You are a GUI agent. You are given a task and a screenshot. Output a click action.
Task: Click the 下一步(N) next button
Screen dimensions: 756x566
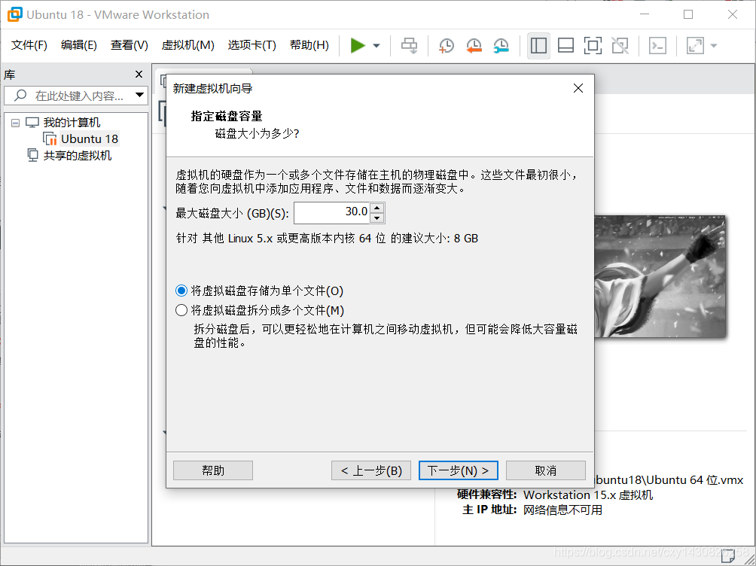tap(458, 470)
